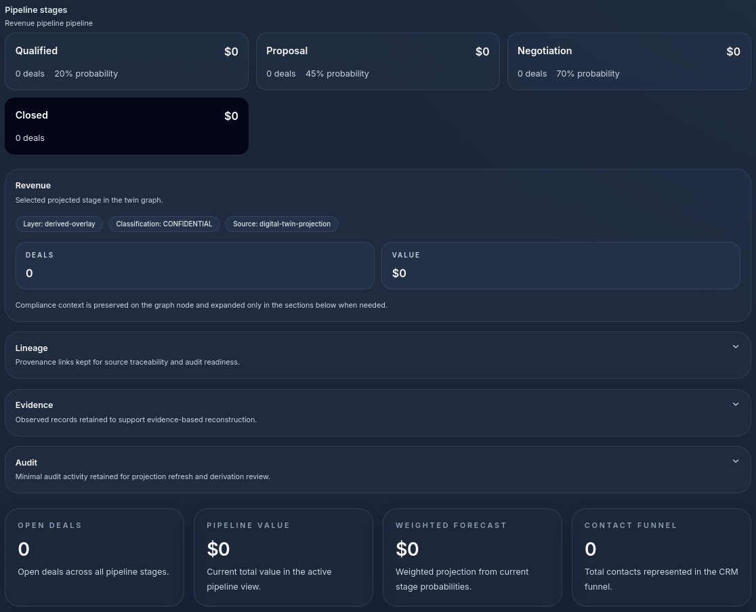Select the Proposal pipeline stage card
Image resolution: width=756 pixels, height=612 pixels.
click(x=377, y=62)
